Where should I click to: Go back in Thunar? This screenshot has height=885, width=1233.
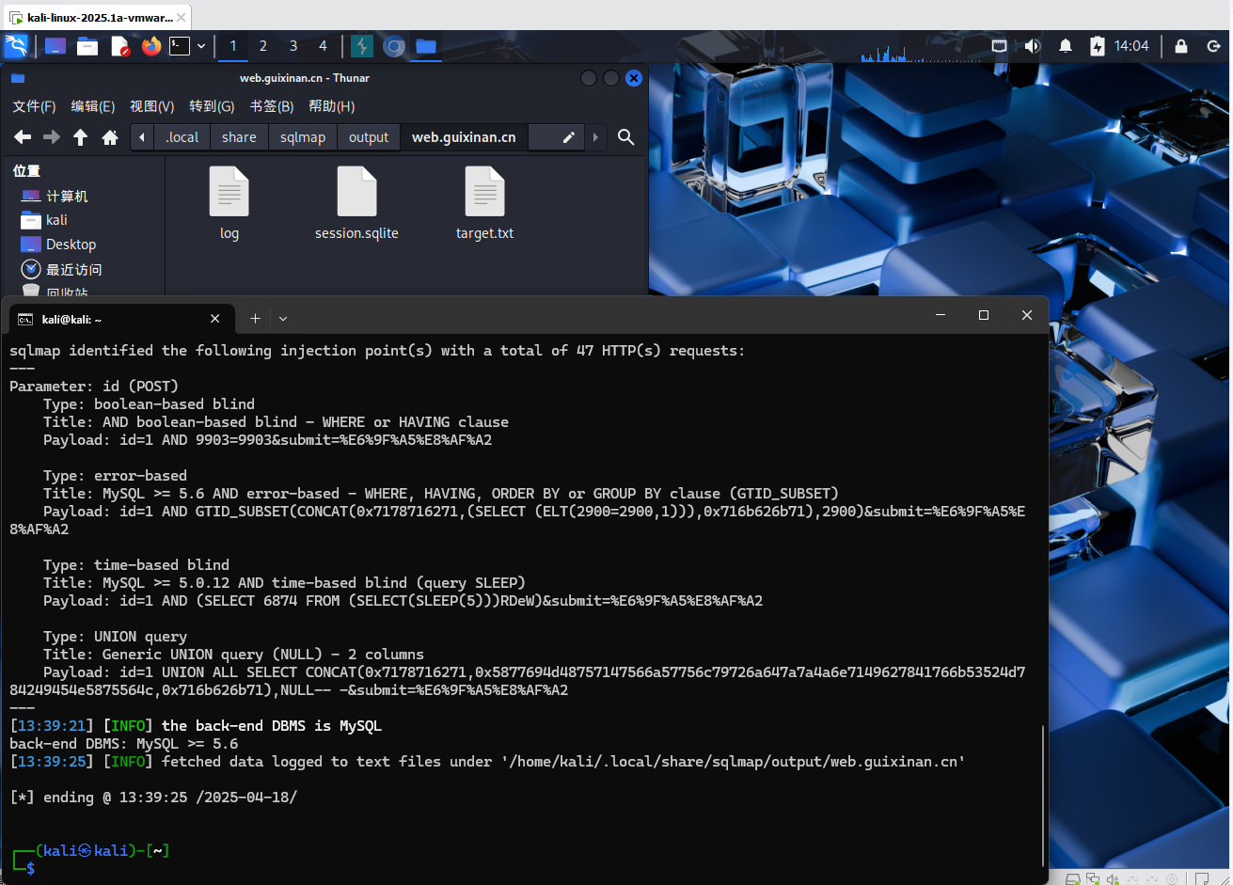(23, 137)
